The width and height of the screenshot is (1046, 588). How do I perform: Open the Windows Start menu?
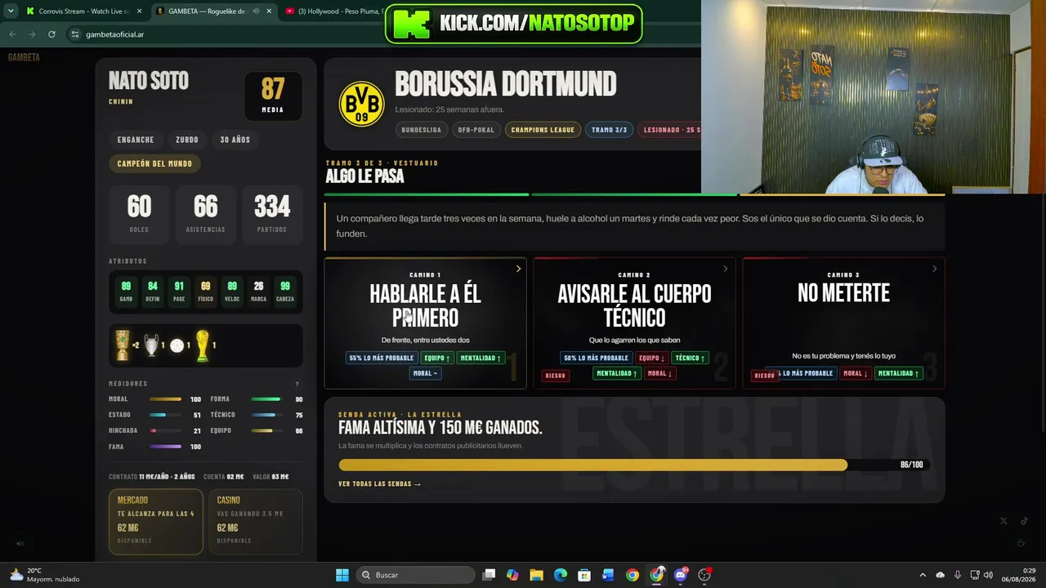tap(342, 575)
